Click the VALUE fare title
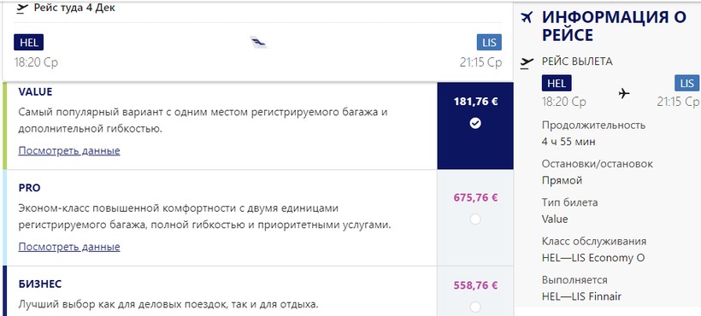 pos(35,92)
